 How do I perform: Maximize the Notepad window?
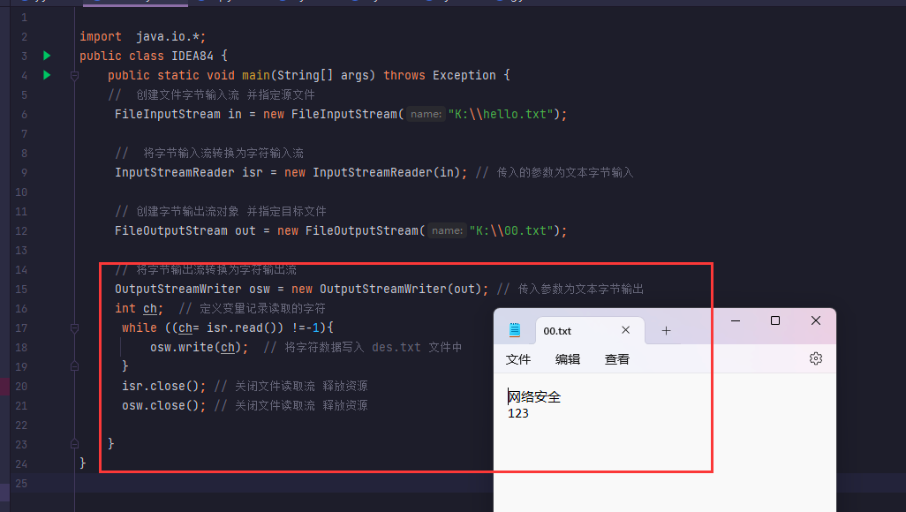[774, 320]
